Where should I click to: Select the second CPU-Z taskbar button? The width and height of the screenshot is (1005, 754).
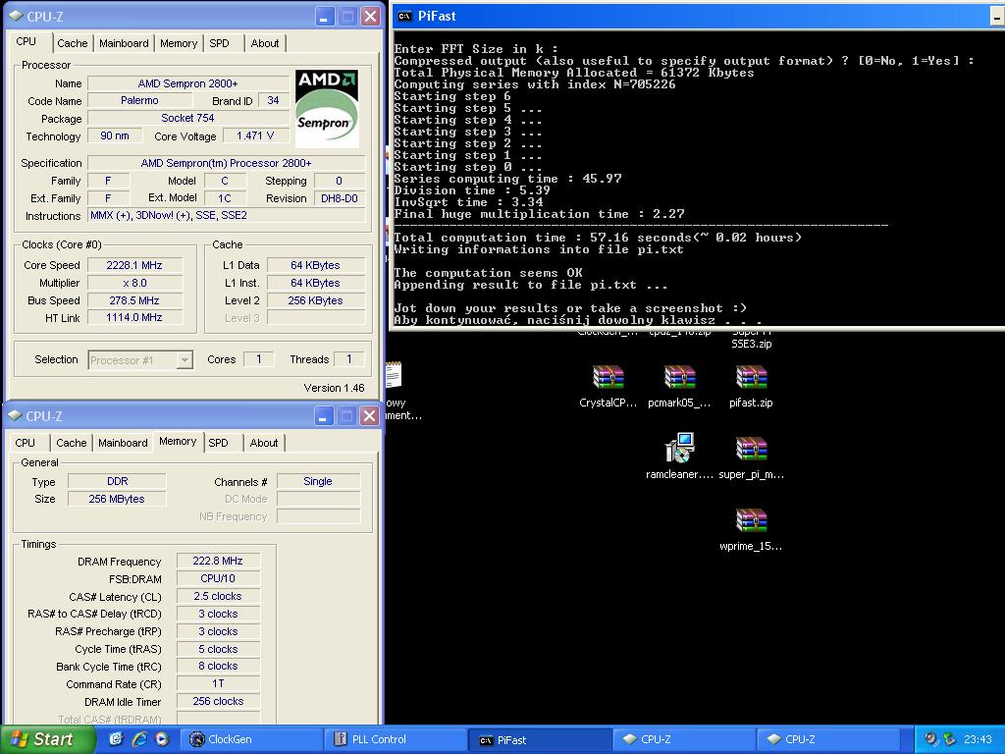[827, 739]
